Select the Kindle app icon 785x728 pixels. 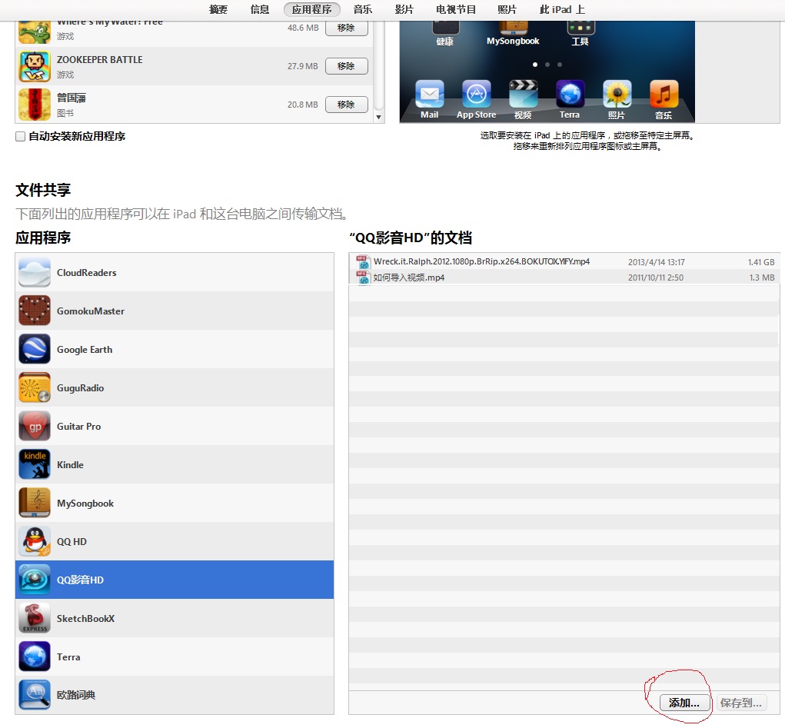coord(35,464)
